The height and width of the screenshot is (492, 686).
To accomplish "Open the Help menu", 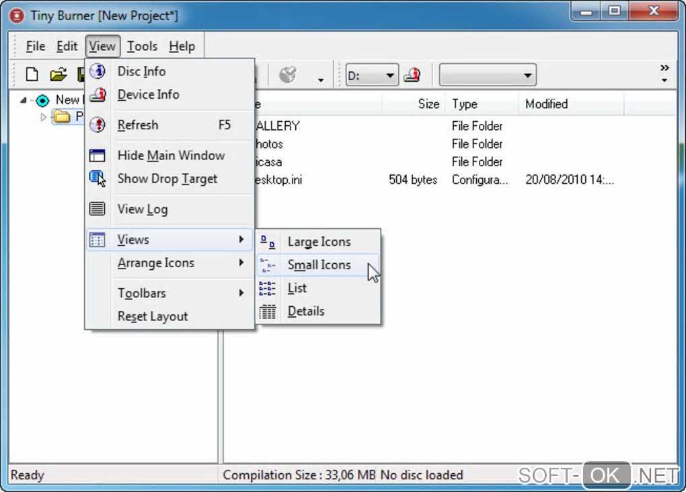I will [x=182, y=46].
